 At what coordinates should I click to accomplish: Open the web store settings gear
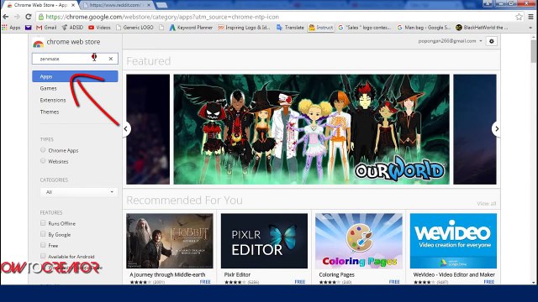[491, 41]
